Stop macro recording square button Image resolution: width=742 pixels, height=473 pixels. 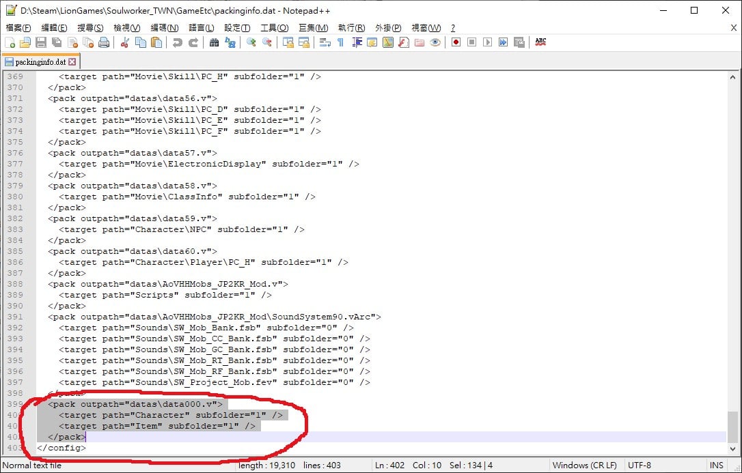tap(472, 42)
